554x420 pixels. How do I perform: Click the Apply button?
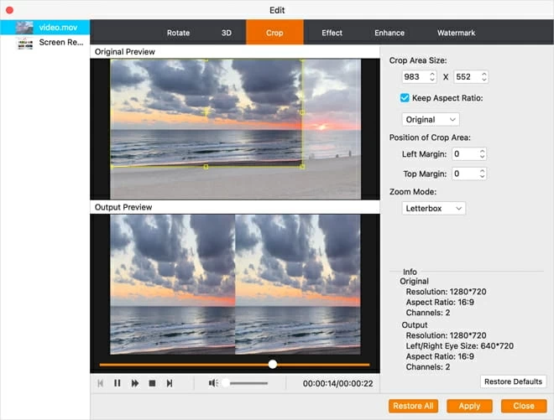[x=469, y=406]
